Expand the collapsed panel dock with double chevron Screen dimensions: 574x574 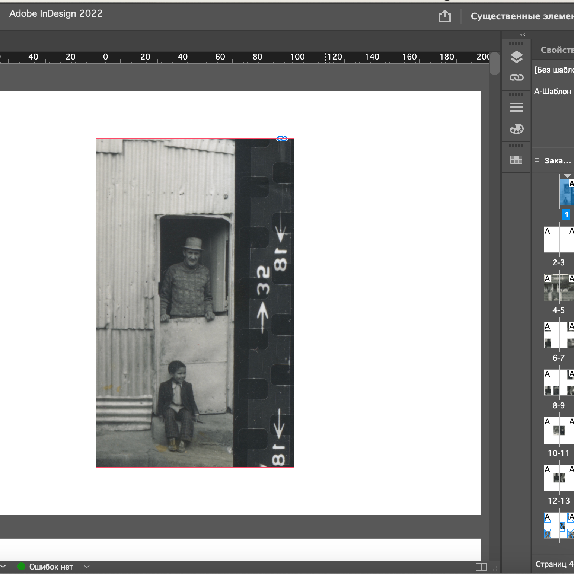pos(523,35)
